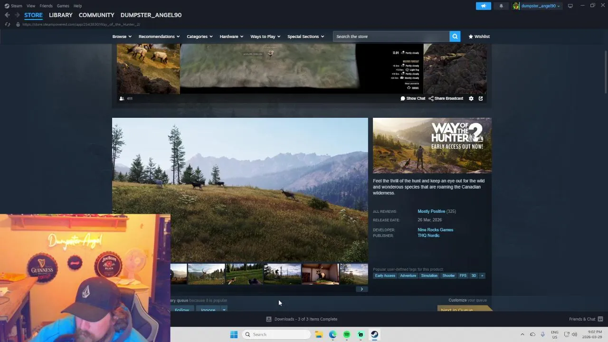Open the Friends & Chat icon
This screenshot has height=342, width=608.
coord(600,319)
